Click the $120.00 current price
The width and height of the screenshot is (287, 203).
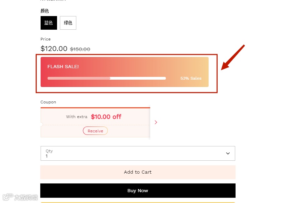pyautogui.click(x=54, y=49)
